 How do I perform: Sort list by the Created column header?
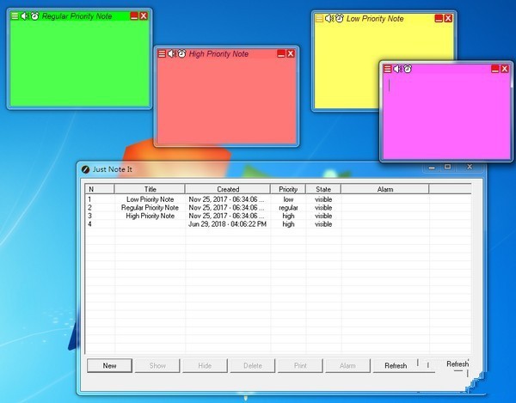(228, 189)
